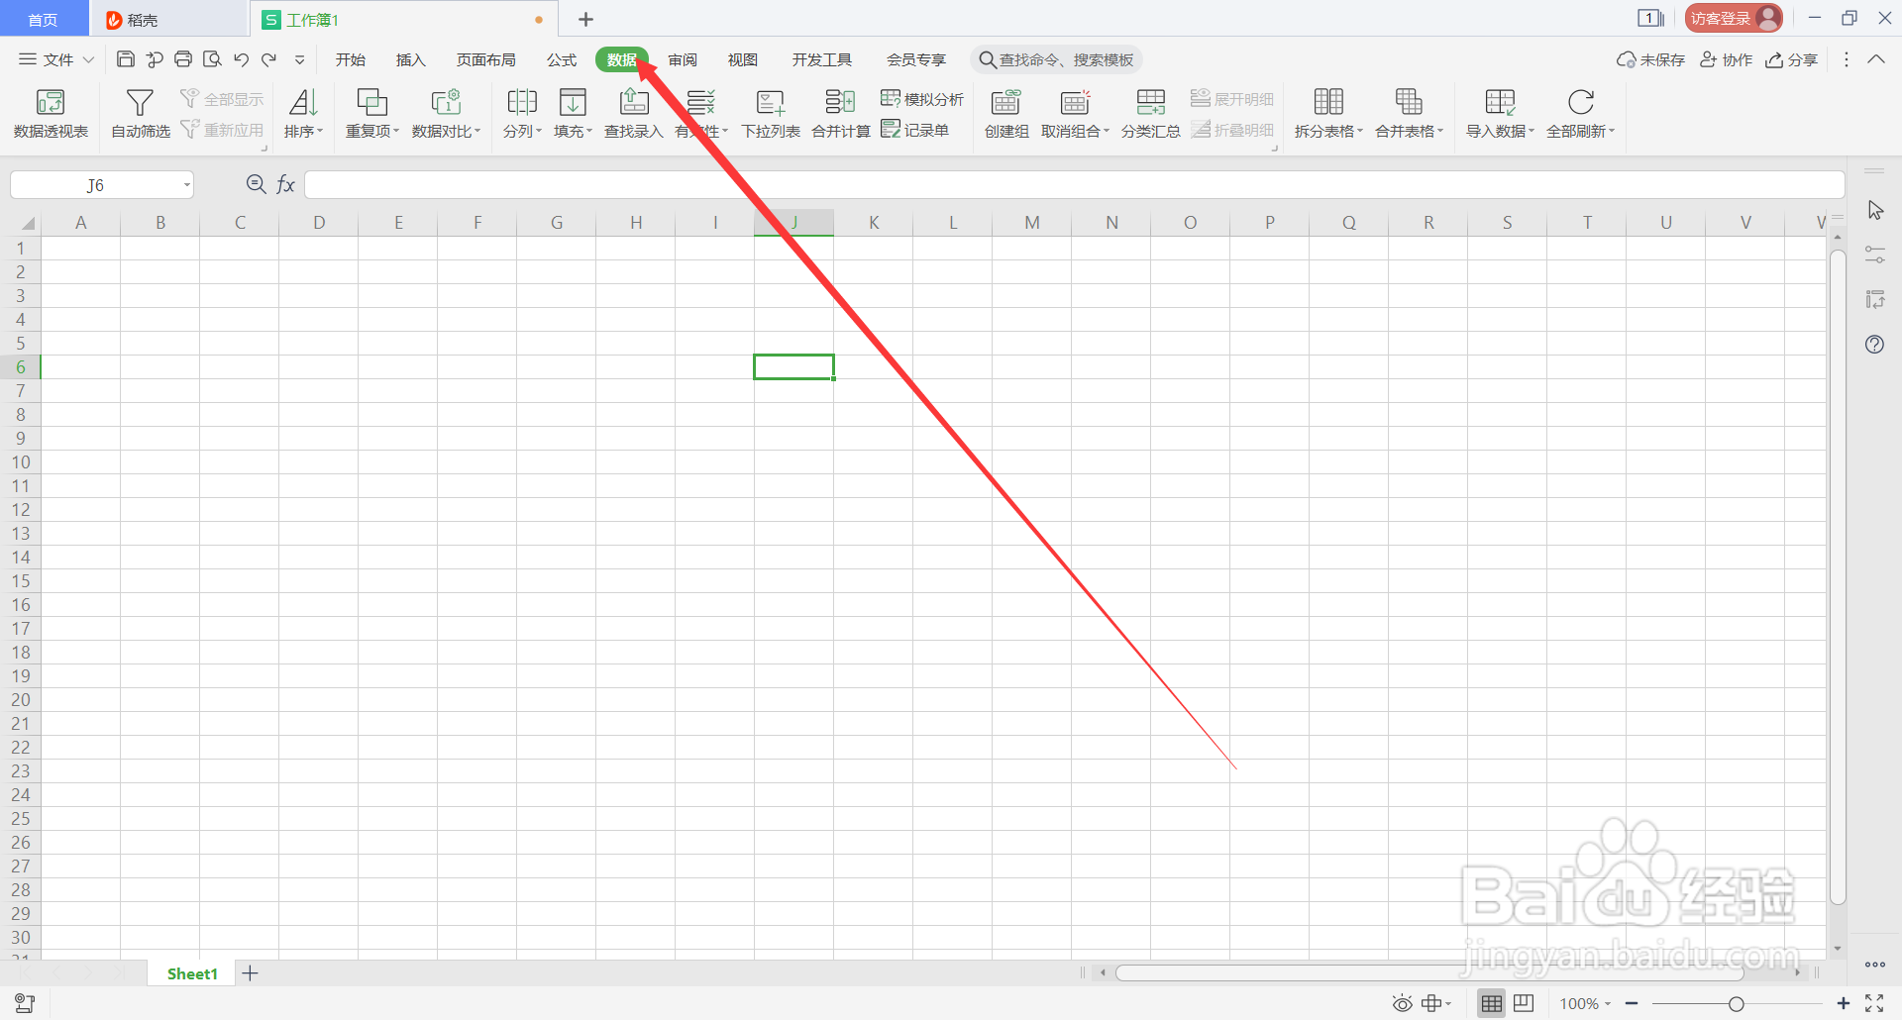The image size is (1902, 1020).
Task: Click Create Group (创建组)
Action: coord(1006,113)
